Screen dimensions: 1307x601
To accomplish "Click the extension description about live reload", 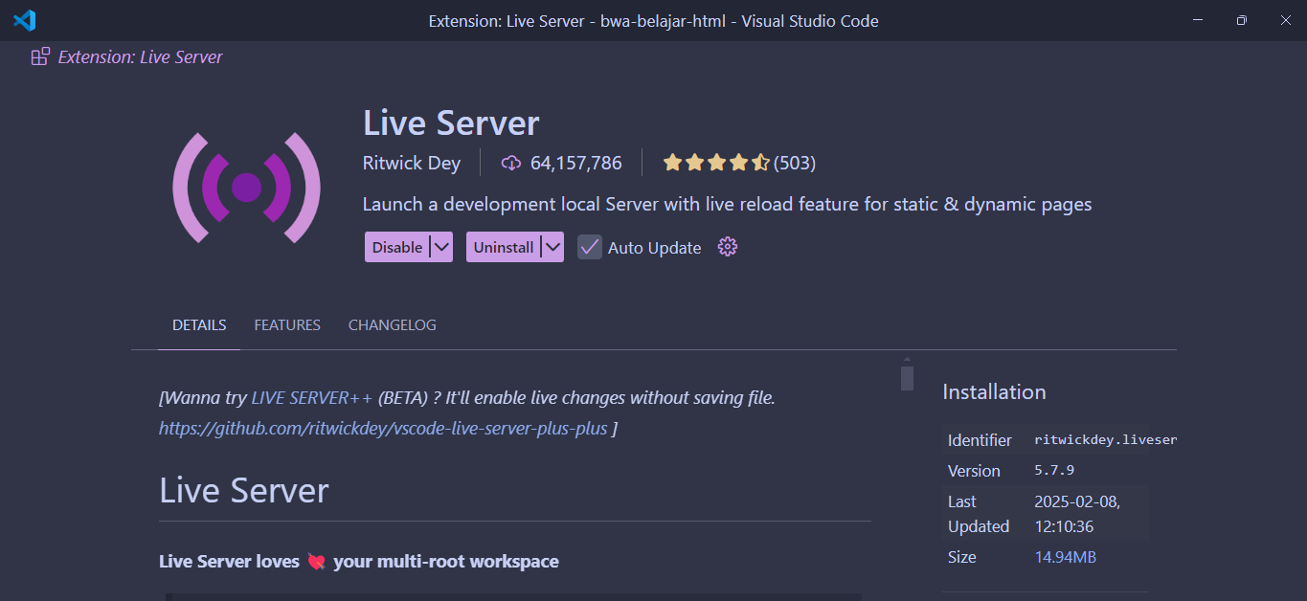I will [x=728, y=204].
